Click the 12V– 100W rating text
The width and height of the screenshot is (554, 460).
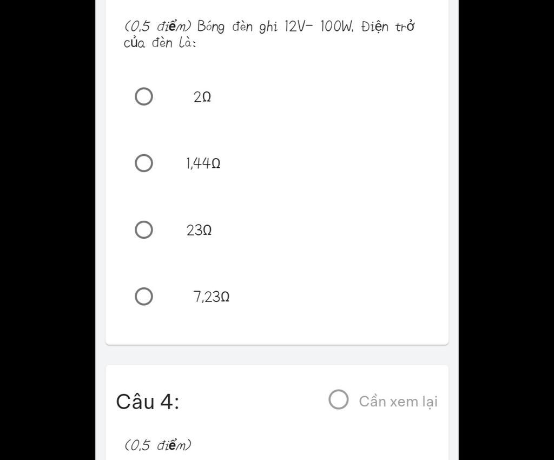318,26
